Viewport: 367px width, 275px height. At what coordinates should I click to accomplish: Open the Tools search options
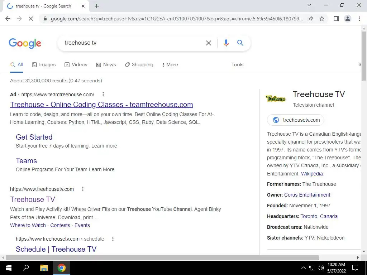pyautogui.click(x=237, y=64)
